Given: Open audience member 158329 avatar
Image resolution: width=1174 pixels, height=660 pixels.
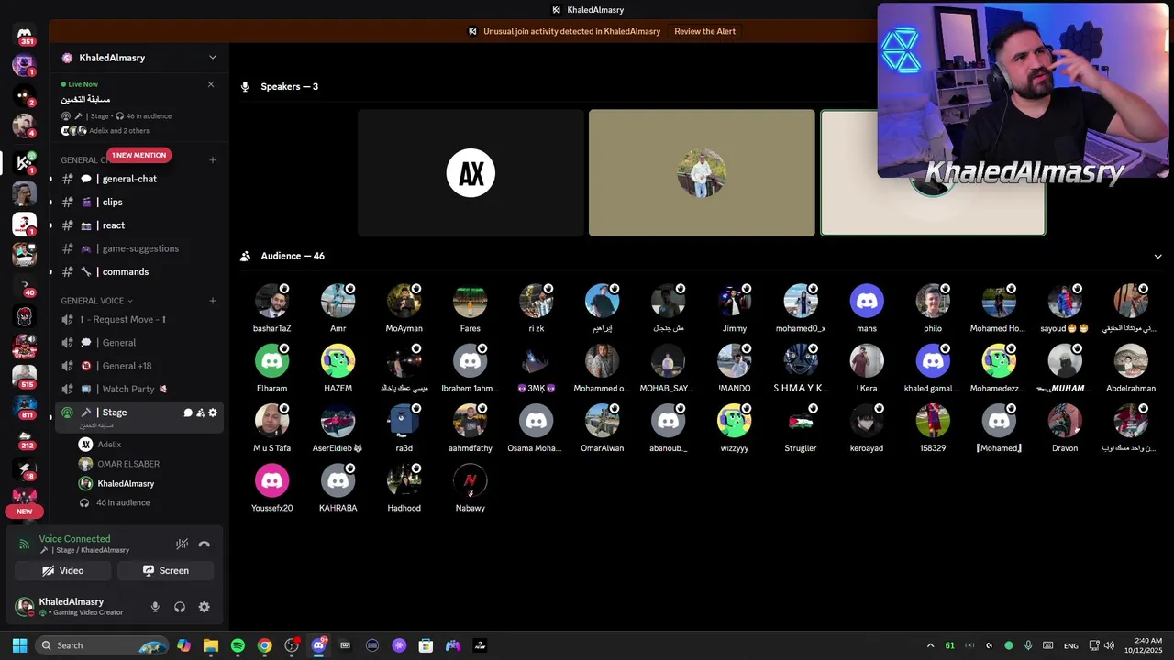Looking at the screenshot, I should point(932,421).
